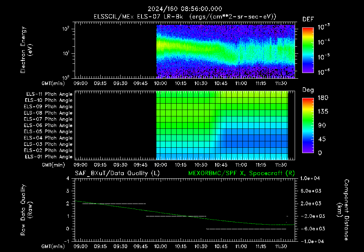Click the electron energy spectrogram data area
The height and width of the screenshot is (252, 364).
click(225, 52)
